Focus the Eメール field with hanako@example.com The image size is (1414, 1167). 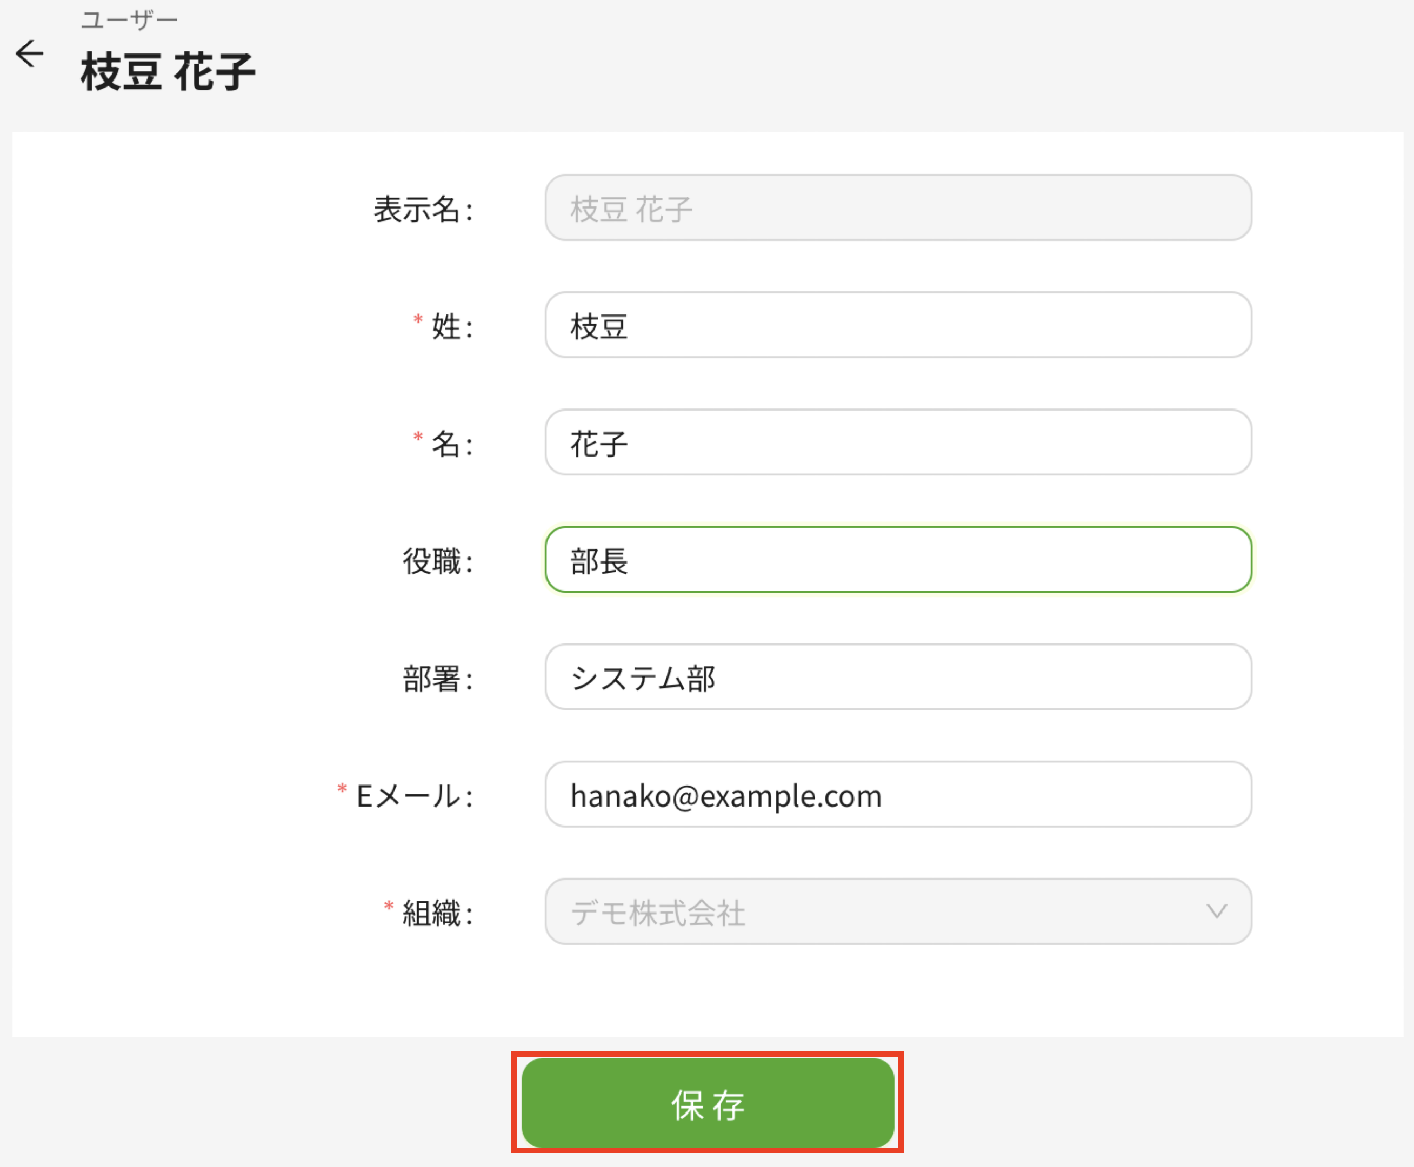[898, 794]
